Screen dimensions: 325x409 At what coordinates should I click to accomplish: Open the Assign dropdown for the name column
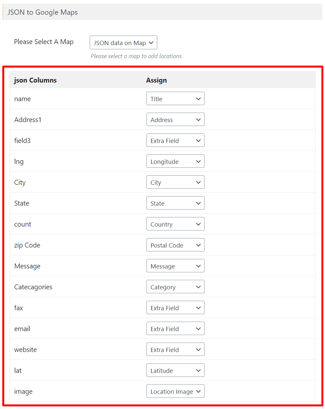pos(175,99)
